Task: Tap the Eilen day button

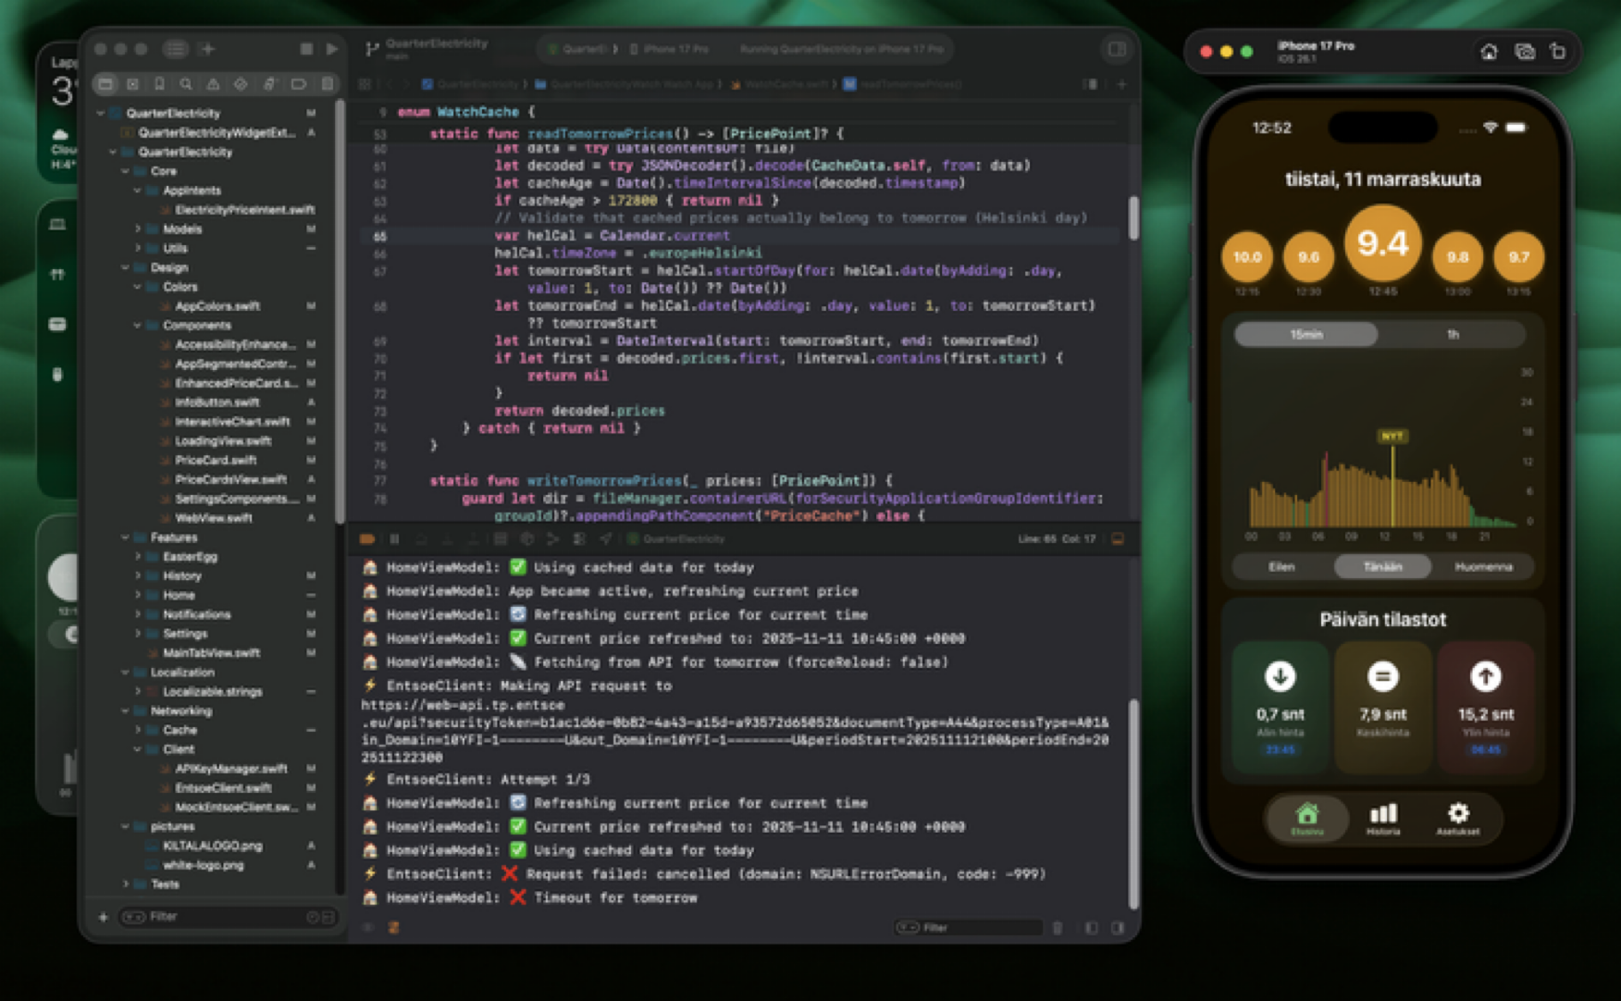Action: [1281, 567]
